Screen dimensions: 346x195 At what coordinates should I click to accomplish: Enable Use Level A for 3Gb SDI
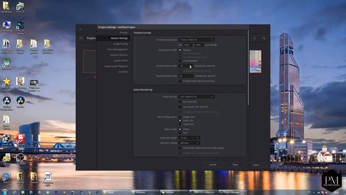click(x=180, y=107)
